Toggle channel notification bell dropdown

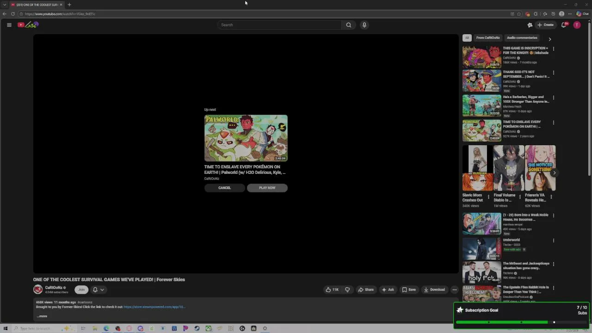pos(99,290)
